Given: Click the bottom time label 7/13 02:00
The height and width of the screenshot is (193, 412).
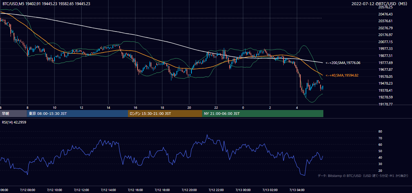Looking at the screenshot, I should pos(270,190).
